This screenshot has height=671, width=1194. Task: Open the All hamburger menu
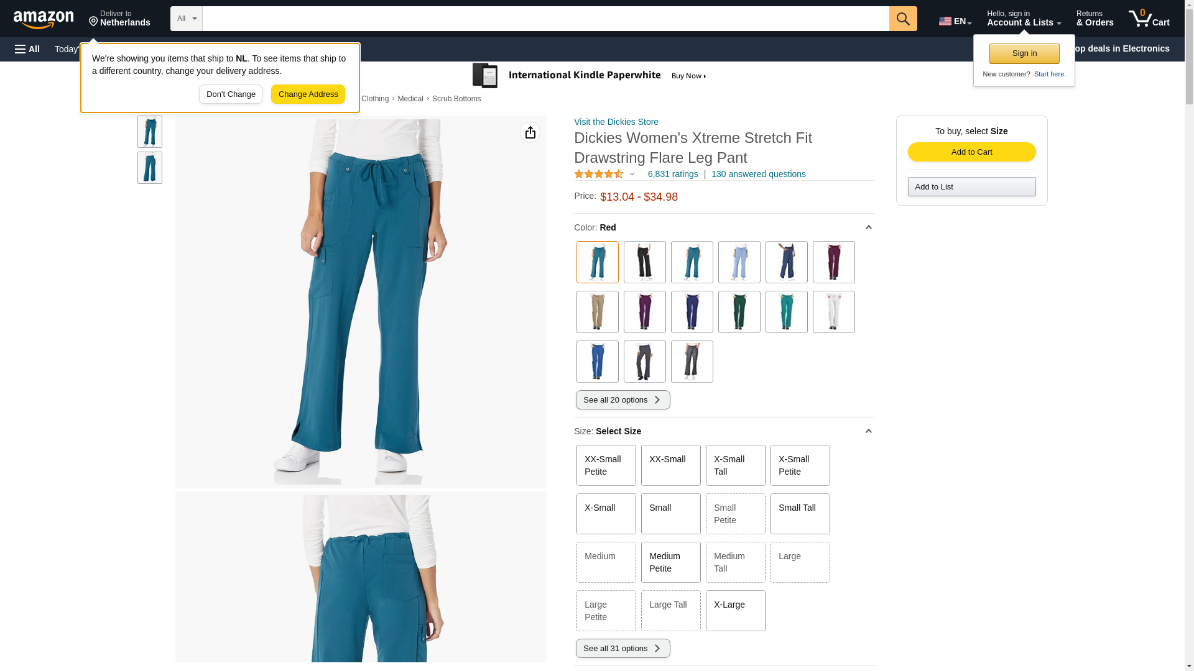click(x=27, y=49)
